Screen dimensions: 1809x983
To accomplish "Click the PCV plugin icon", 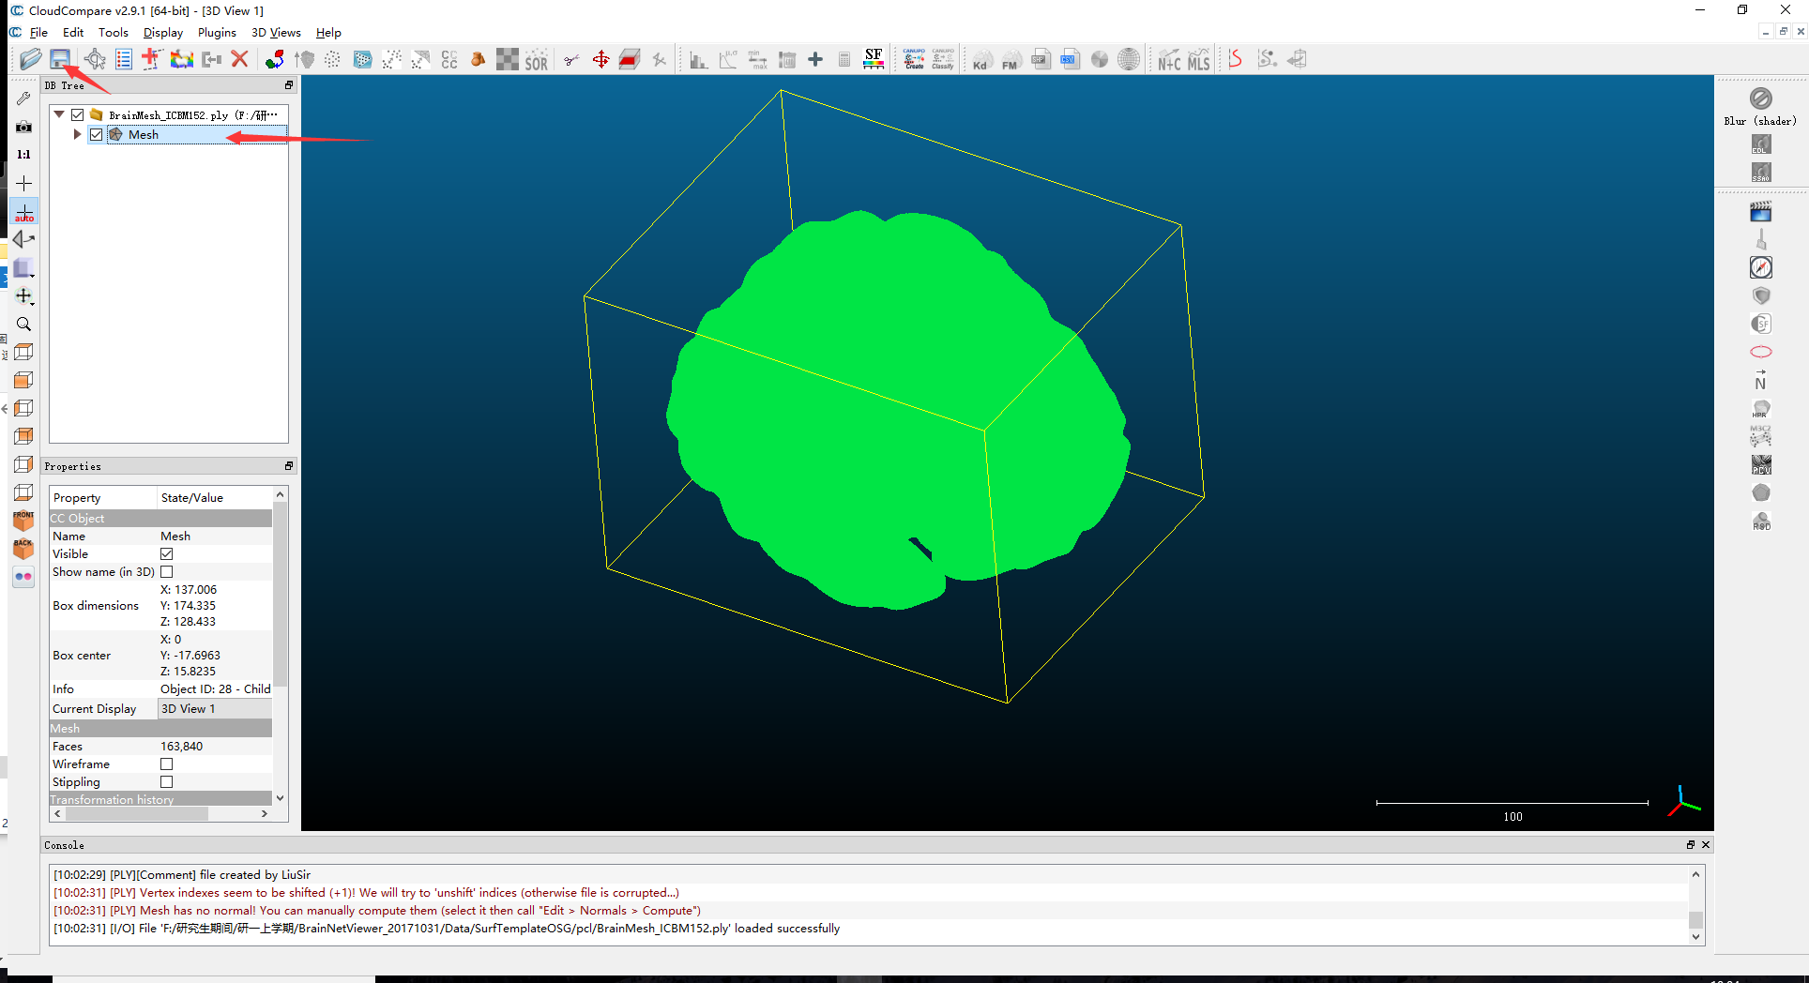I will pyautogui.click(x=1760, y=464).
